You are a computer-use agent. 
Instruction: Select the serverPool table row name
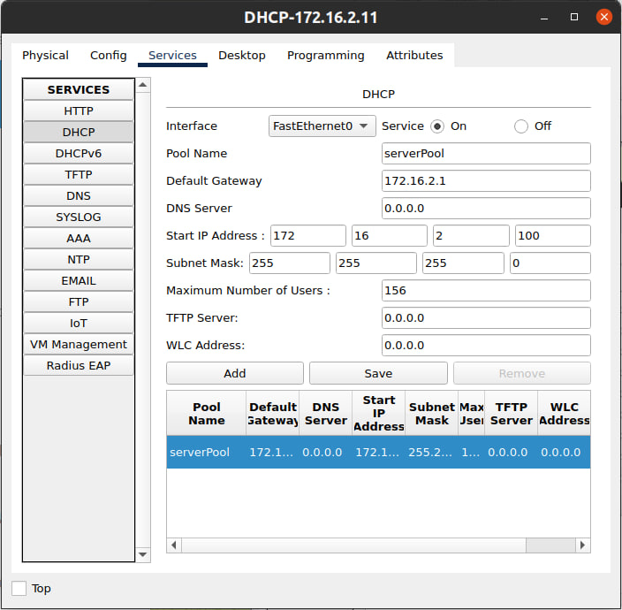200,452
